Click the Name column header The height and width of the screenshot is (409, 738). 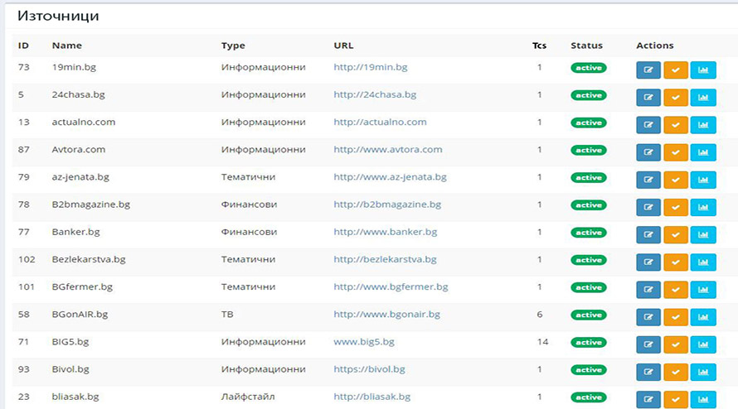pos(67,46)
